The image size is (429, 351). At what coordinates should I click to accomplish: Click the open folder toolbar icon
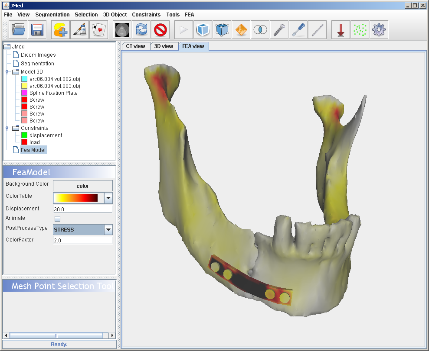point(18,30)
